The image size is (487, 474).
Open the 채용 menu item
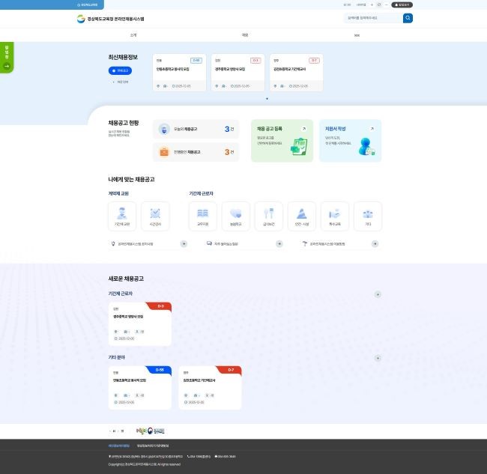coord(245,35)
